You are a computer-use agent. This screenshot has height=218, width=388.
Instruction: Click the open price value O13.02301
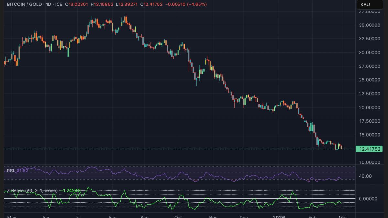point(77,5)
